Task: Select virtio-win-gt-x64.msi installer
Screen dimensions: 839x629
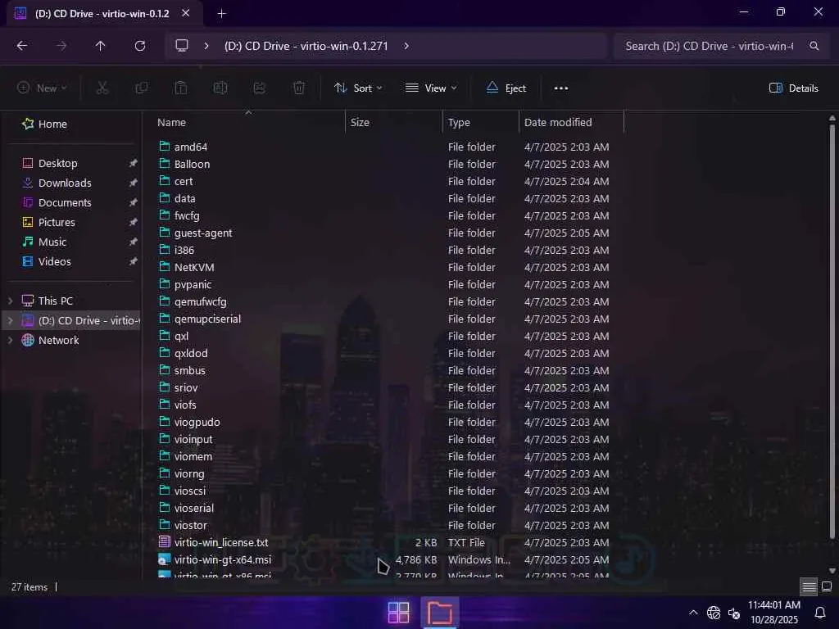Action: (x=223, y=559)
